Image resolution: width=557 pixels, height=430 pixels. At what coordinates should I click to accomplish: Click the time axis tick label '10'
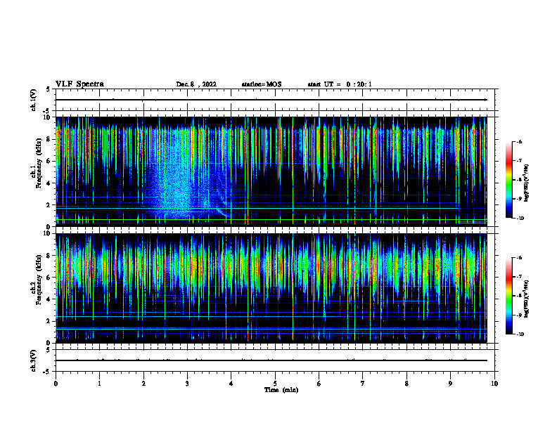[x=494, y=384]
